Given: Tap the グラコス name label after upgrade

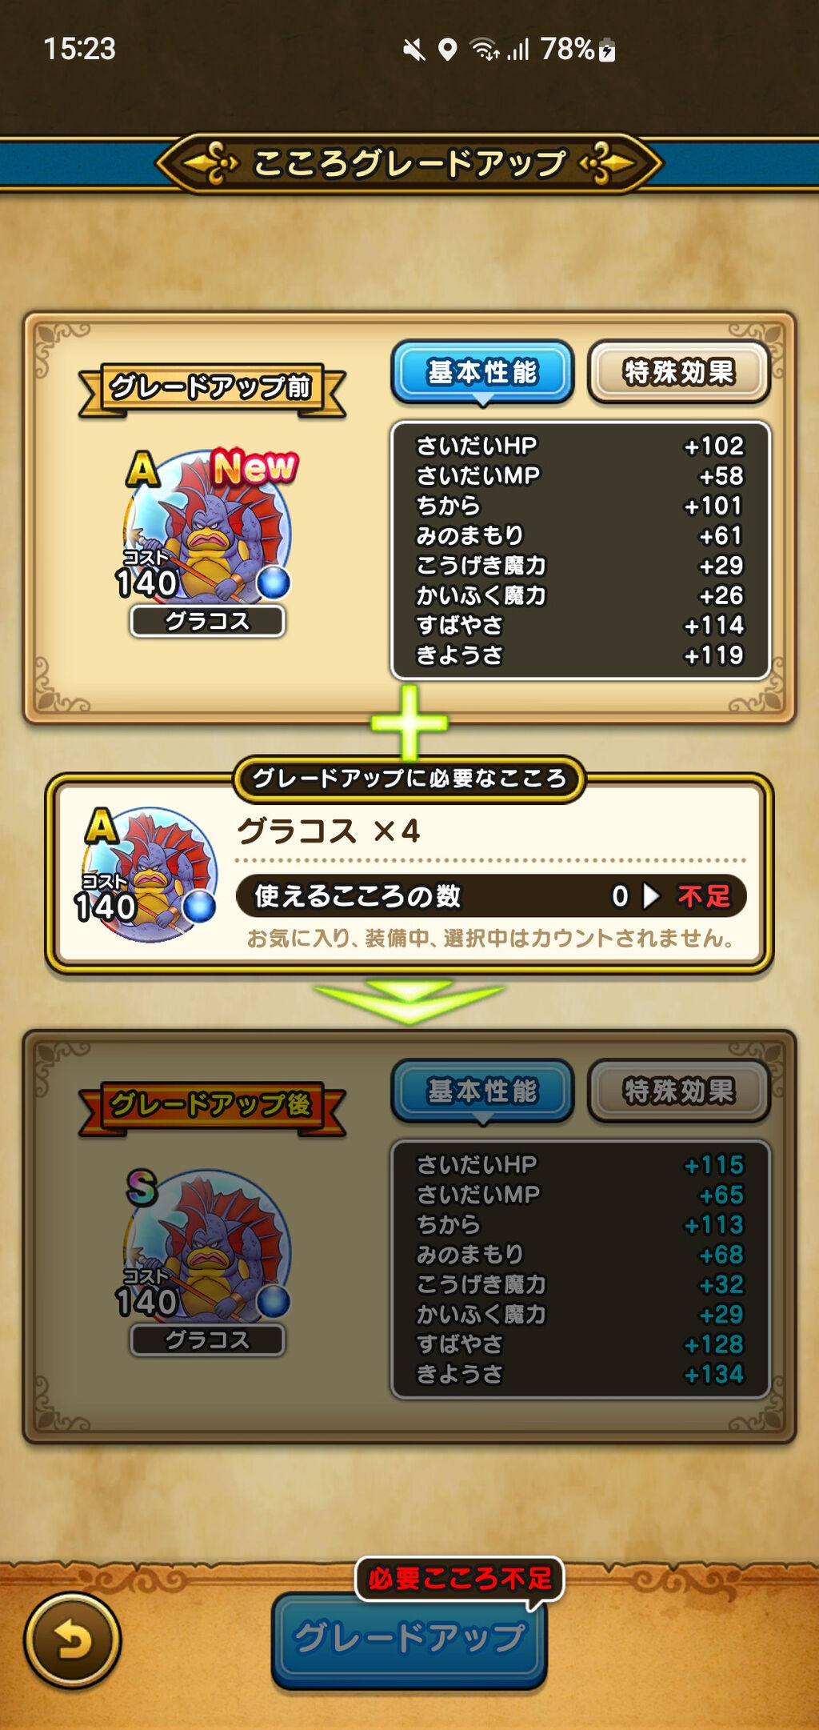Looking at the screenshot, I should [207, 1340].
